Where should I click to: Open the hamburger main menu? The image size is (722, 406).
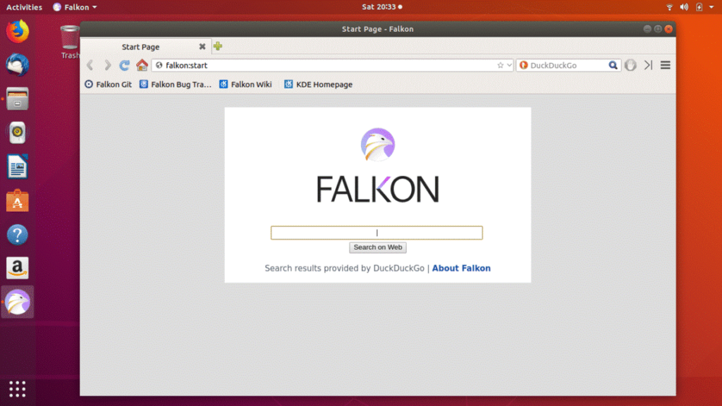tap(666, 66)
